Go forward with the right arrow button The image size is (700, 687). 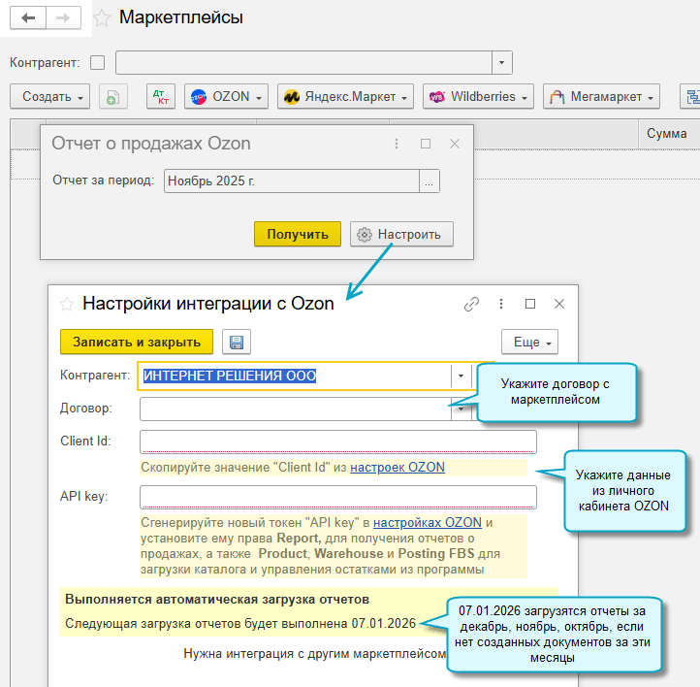click(x=63, y=17)
